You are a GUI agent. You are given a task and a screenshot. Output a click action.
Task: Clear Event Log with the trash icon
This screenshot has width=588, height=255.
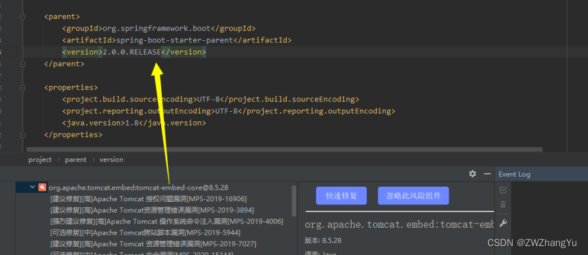[x=503, y=205]
